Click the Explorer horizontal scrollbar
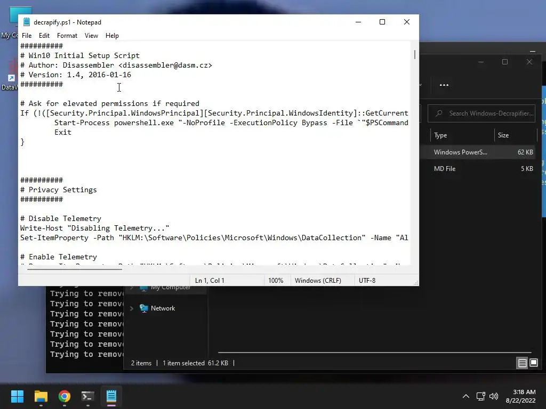The height and width of the screenshot is (409, 546). click(x=375, y=353)
